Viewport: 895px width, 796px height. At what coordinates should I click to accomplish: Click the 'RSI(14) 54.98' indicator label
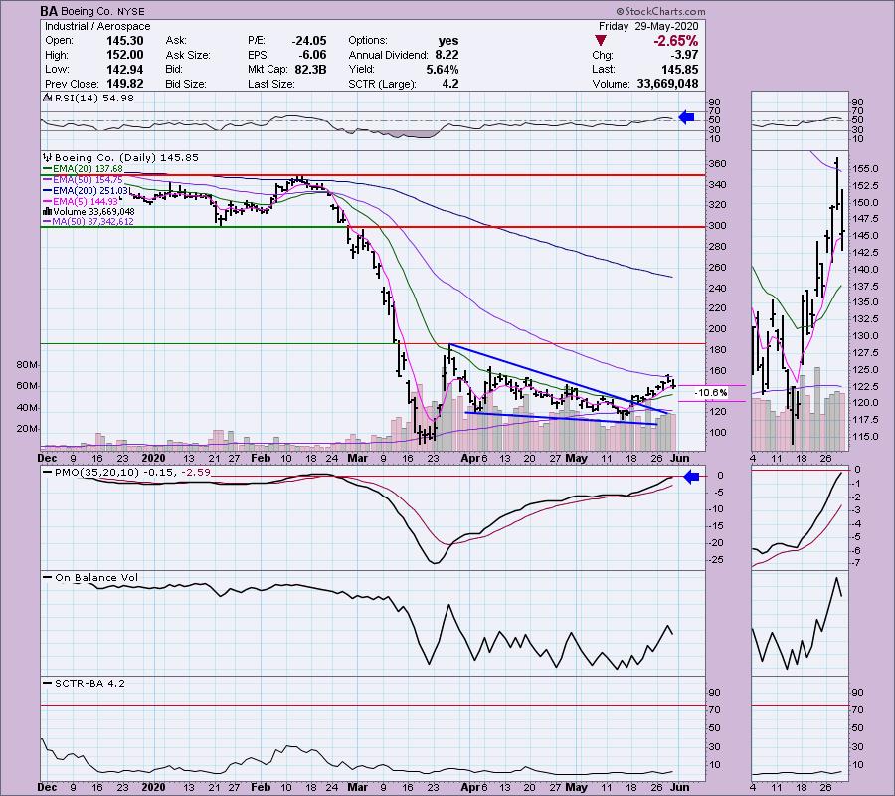click(x=93, y=99)
